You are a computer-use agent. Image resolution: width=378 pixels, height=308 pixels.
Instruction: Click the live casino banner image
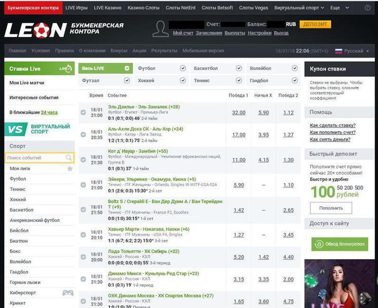(339, 284)
